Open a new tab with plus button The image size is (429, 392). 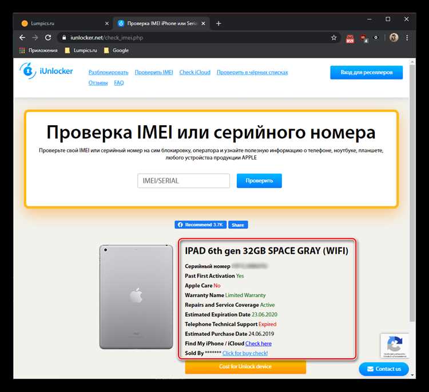[x=219, y=23]
